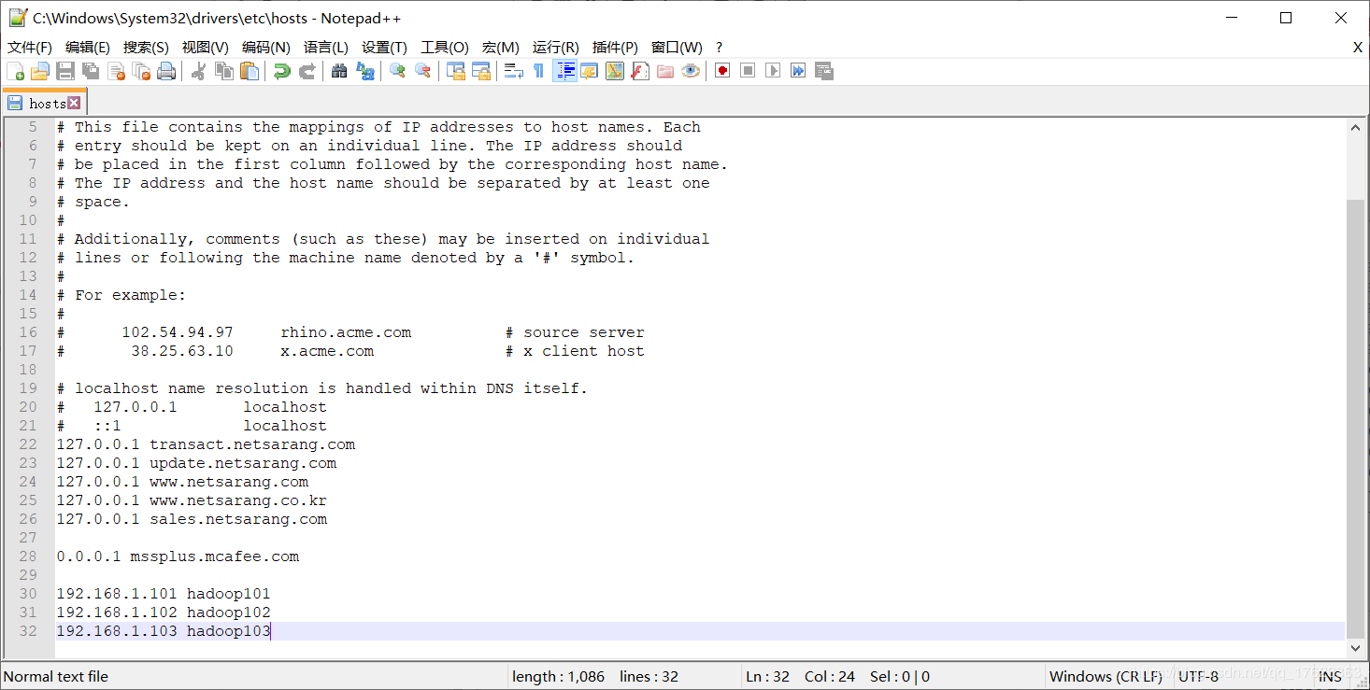Image resolution: width=1370 pixels, height=690 pixels.
Task: Zoom out with the magnifier minus icon
Action: tap(422, 71)
